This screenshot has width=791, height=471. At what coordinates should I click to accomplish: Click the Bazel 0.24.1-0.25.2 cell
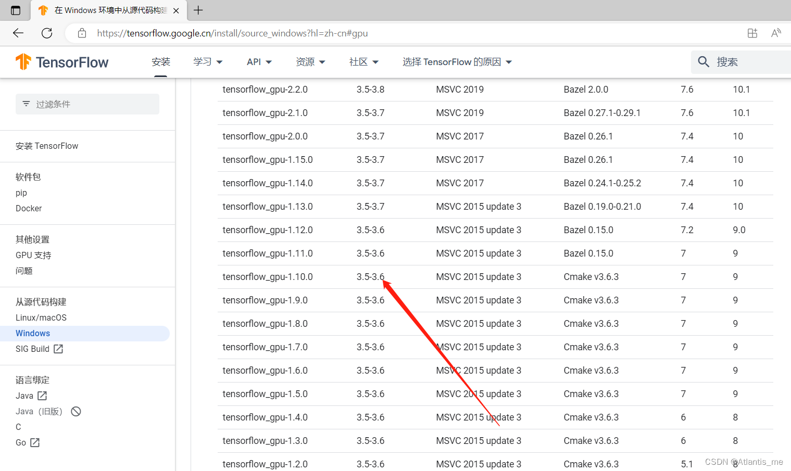click(x=602, y=183)
